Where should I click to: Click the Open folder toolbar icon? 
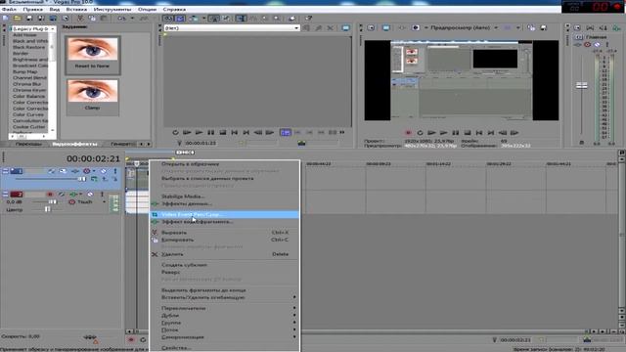click(18, 18)
